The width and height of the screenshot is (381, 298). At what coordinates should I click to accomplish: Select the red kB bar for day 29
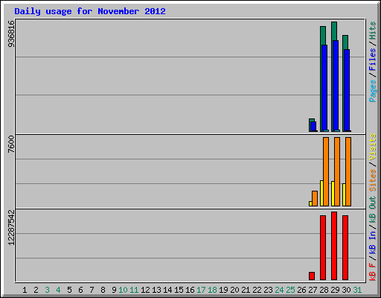tap(334, 246)
